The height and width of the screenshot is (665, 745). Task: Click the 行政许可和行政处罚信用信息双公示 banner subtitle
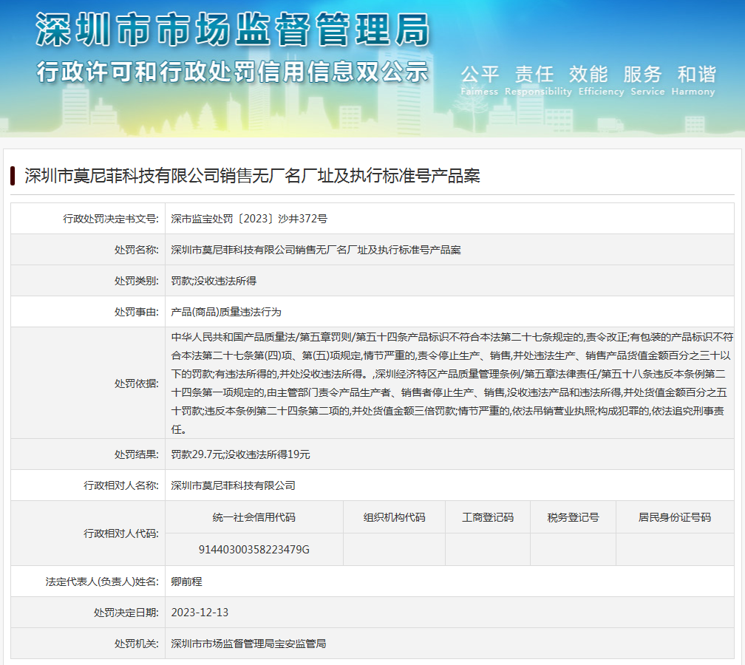[232, 72]
